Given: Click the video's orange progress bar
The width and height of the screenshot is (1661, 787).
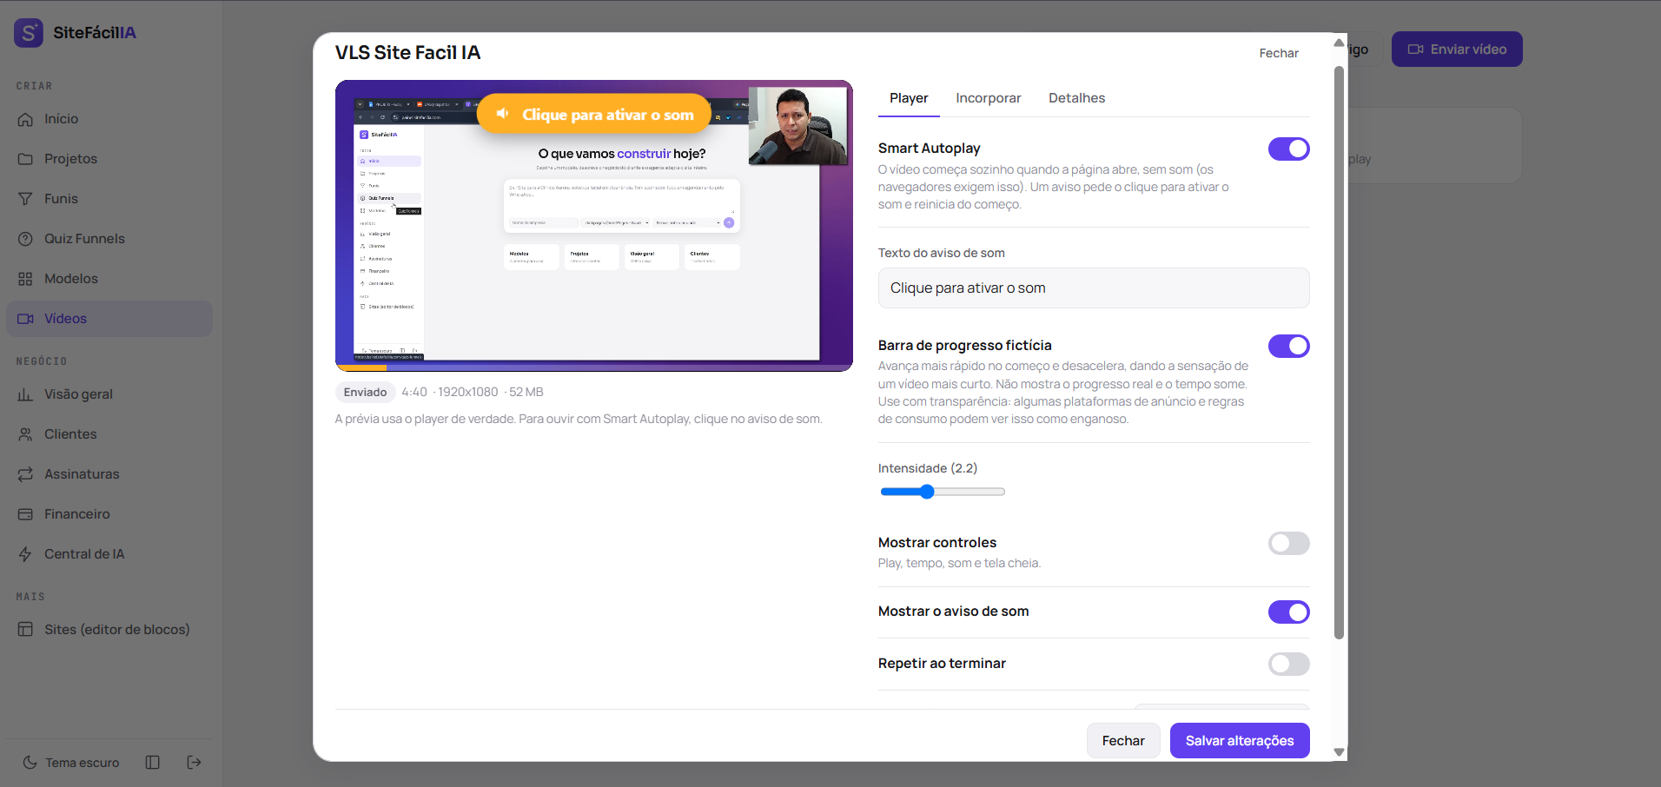Looking at the screenshot, I should (x=361, y=368).
